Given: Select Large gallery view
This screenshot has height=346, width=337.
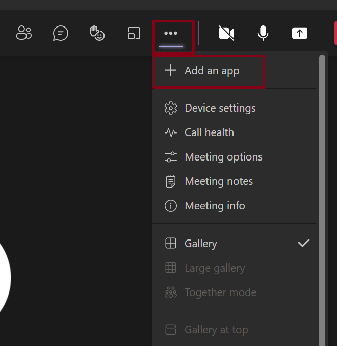Looking at the screenshot, I should (x=215, y=268).
